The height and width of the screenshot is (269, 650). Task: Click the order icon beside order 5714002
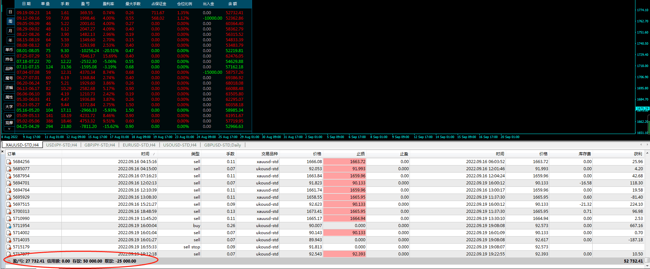click(x=9, y=233)
